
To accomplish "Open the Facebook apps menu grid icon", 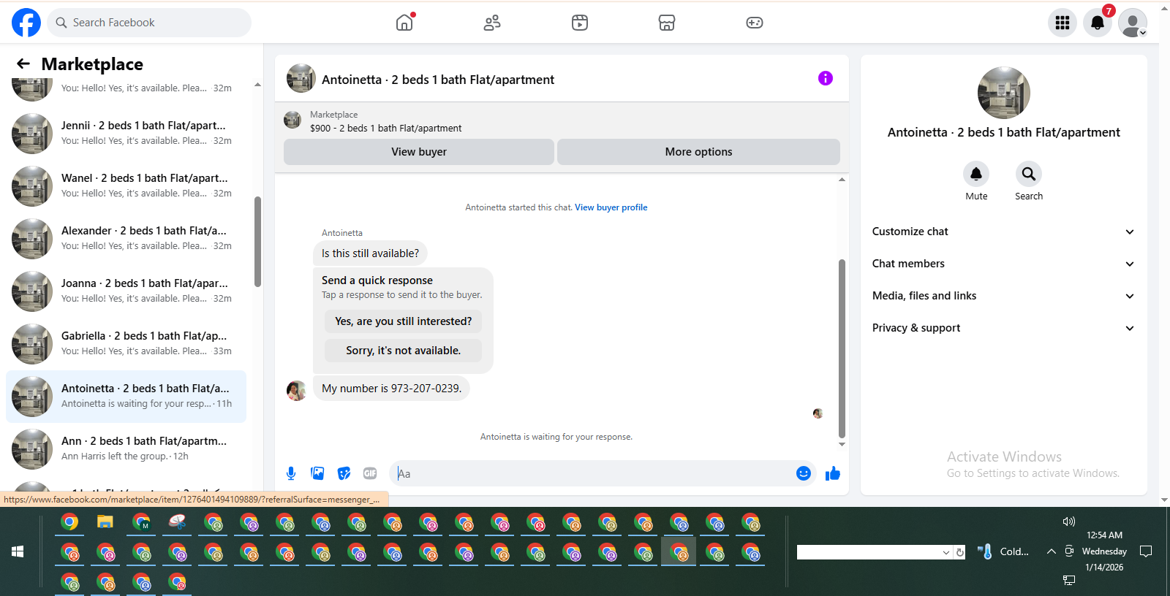I will pos(1063,23).
